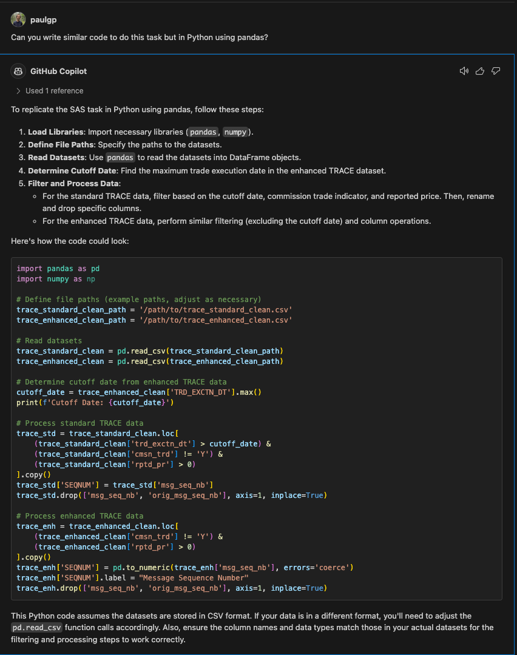Click the inline 'pandas' code in step 1
The width and height of the screenshot is (517, 655).
click(x=203, y=132)
